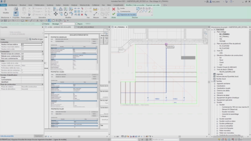
Task: Select the Rectangle draw tool in Dessiner
Action: click(141, 9)
